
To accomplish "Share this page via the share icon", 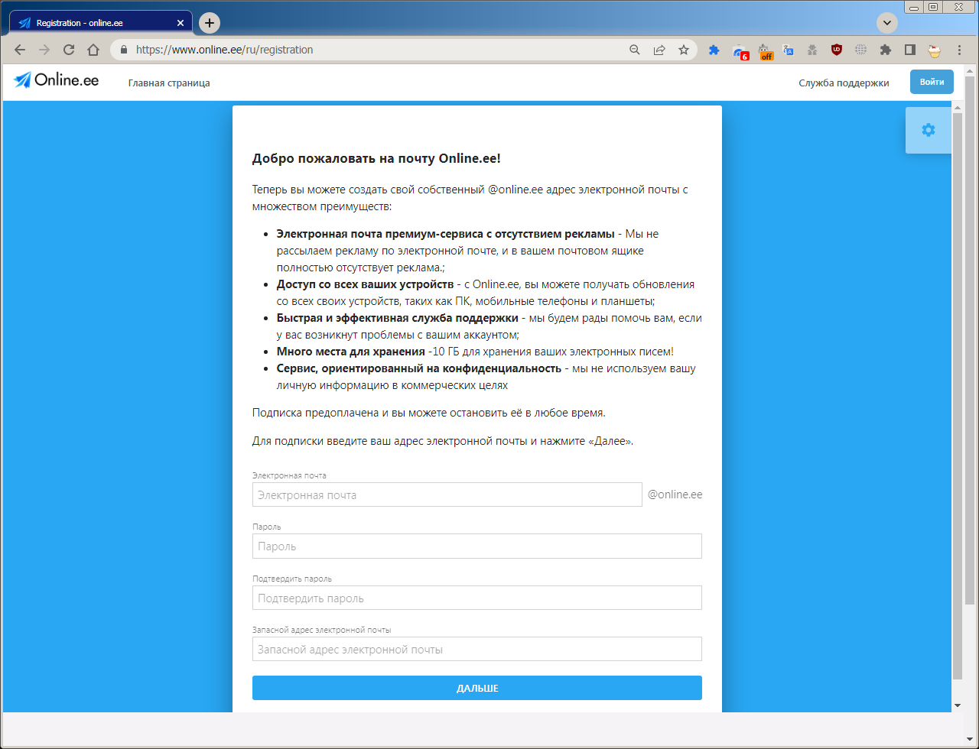I will [x=659, y=50].
